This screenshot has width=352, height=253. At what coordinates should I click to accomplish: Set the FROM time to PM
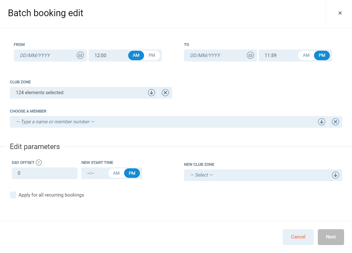[152, 55]
